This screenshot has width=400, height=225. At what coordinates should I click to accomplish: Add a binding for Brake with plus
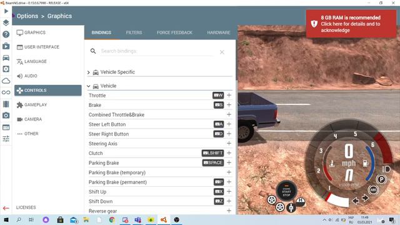click(x=229, y=105)
